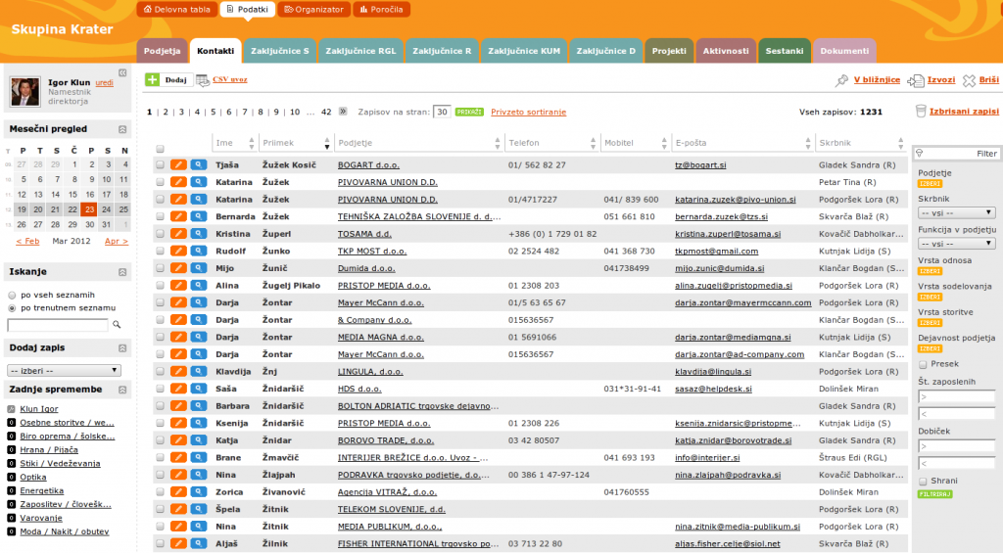
Task: Edit Katja Žnidar with pencil icon
Action: click(178, 440)
